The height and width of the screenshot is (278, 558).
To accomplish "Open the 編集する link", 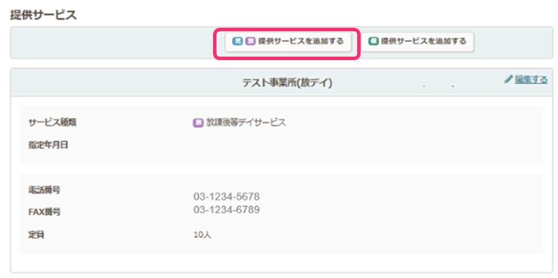I will (x=531, y=80).
